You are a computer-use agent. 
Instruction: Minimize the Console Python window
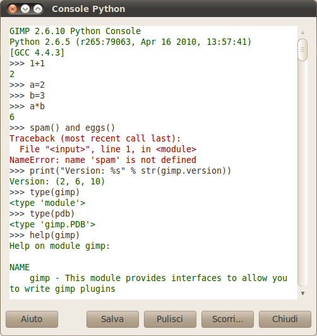click(x=25, y=9)
